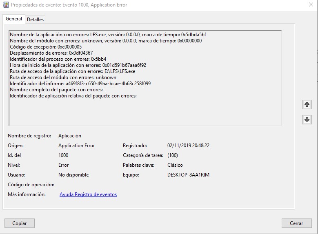Click the 'Registrado:' label
The height and width of the screenshot is (234, 318).
tap(135, 146)
